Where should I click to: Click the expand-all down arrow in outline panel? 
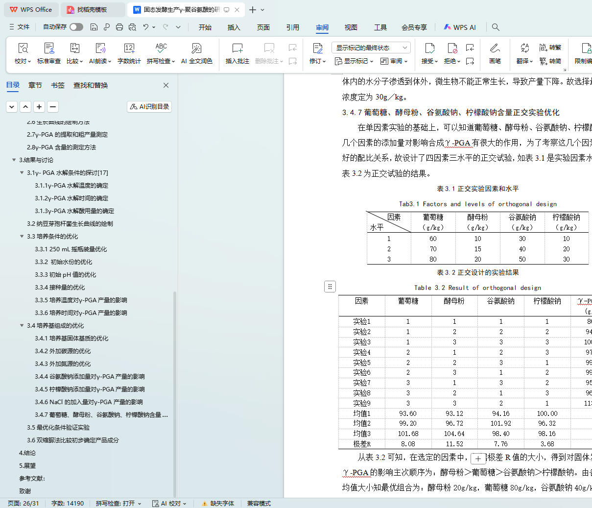(12, 106)
